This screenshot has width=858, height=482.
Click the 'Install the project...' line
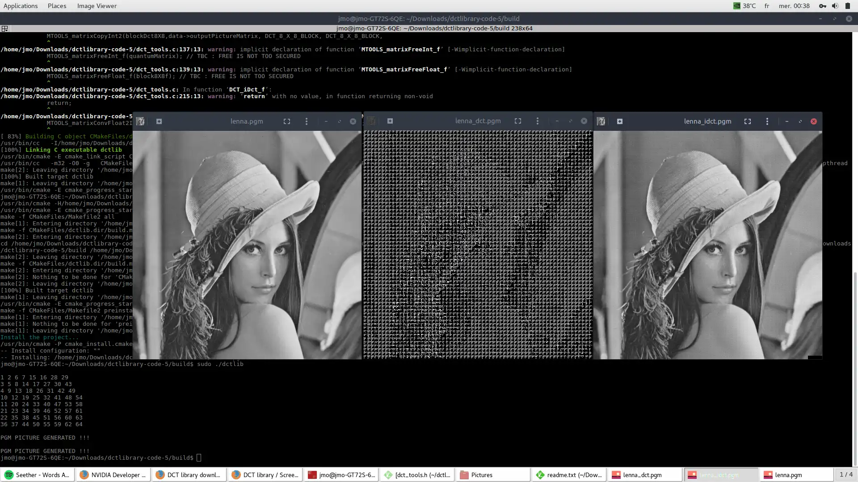(39, 337)
